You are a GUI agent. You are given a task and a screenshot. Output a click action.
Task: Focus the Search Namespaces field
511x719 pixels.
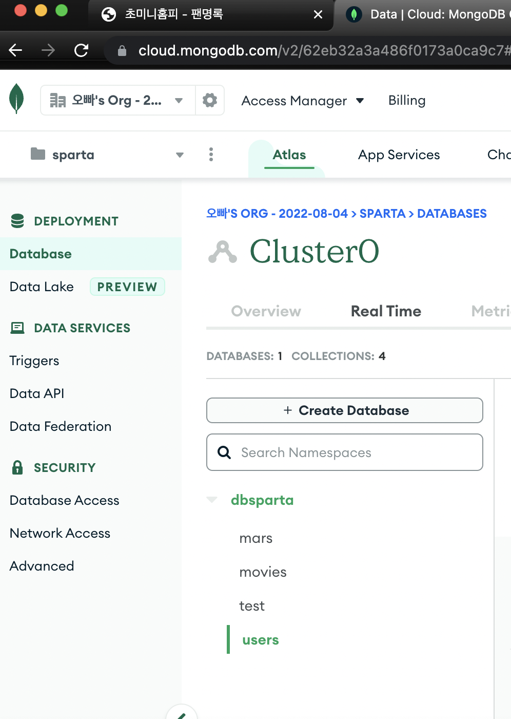[x=345, y=452]
